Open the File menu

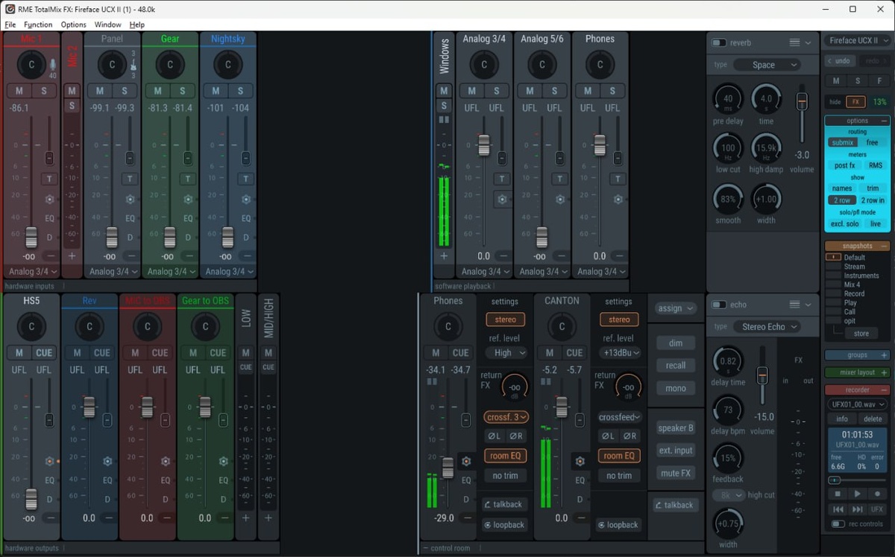click(10, 25)
